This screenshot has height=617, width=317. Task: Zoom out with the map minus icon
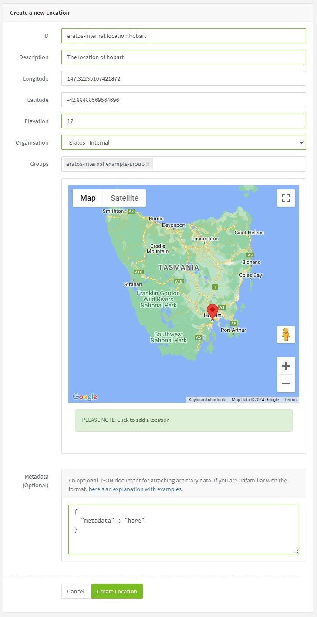click(x=286, y=384)
